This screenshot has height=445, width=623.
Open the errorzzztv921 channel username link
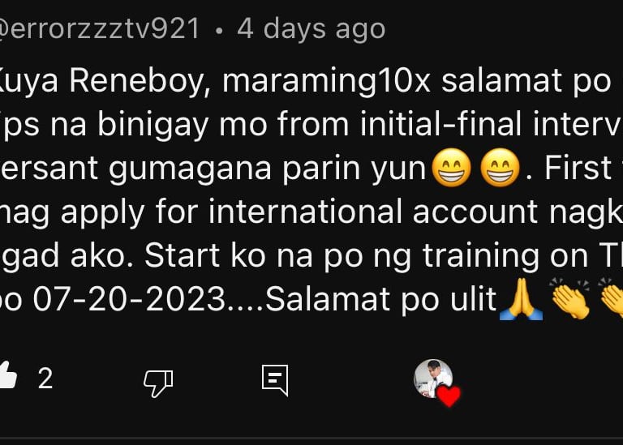click(x=98, y=28)
